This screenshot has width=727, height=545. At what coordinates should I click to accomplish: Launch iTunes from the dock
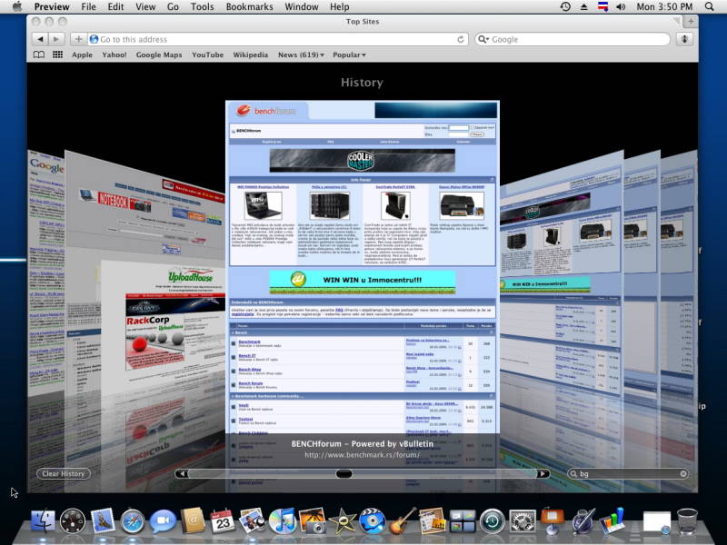pos(283,520)
